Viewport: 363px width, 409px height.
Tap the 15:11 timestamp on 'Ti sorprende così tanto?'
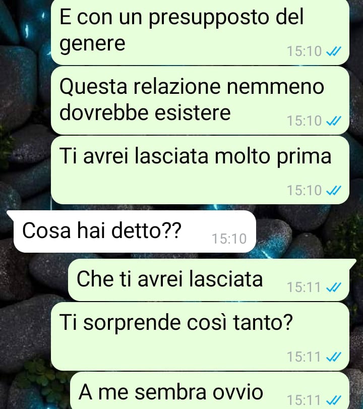[304, 357]
